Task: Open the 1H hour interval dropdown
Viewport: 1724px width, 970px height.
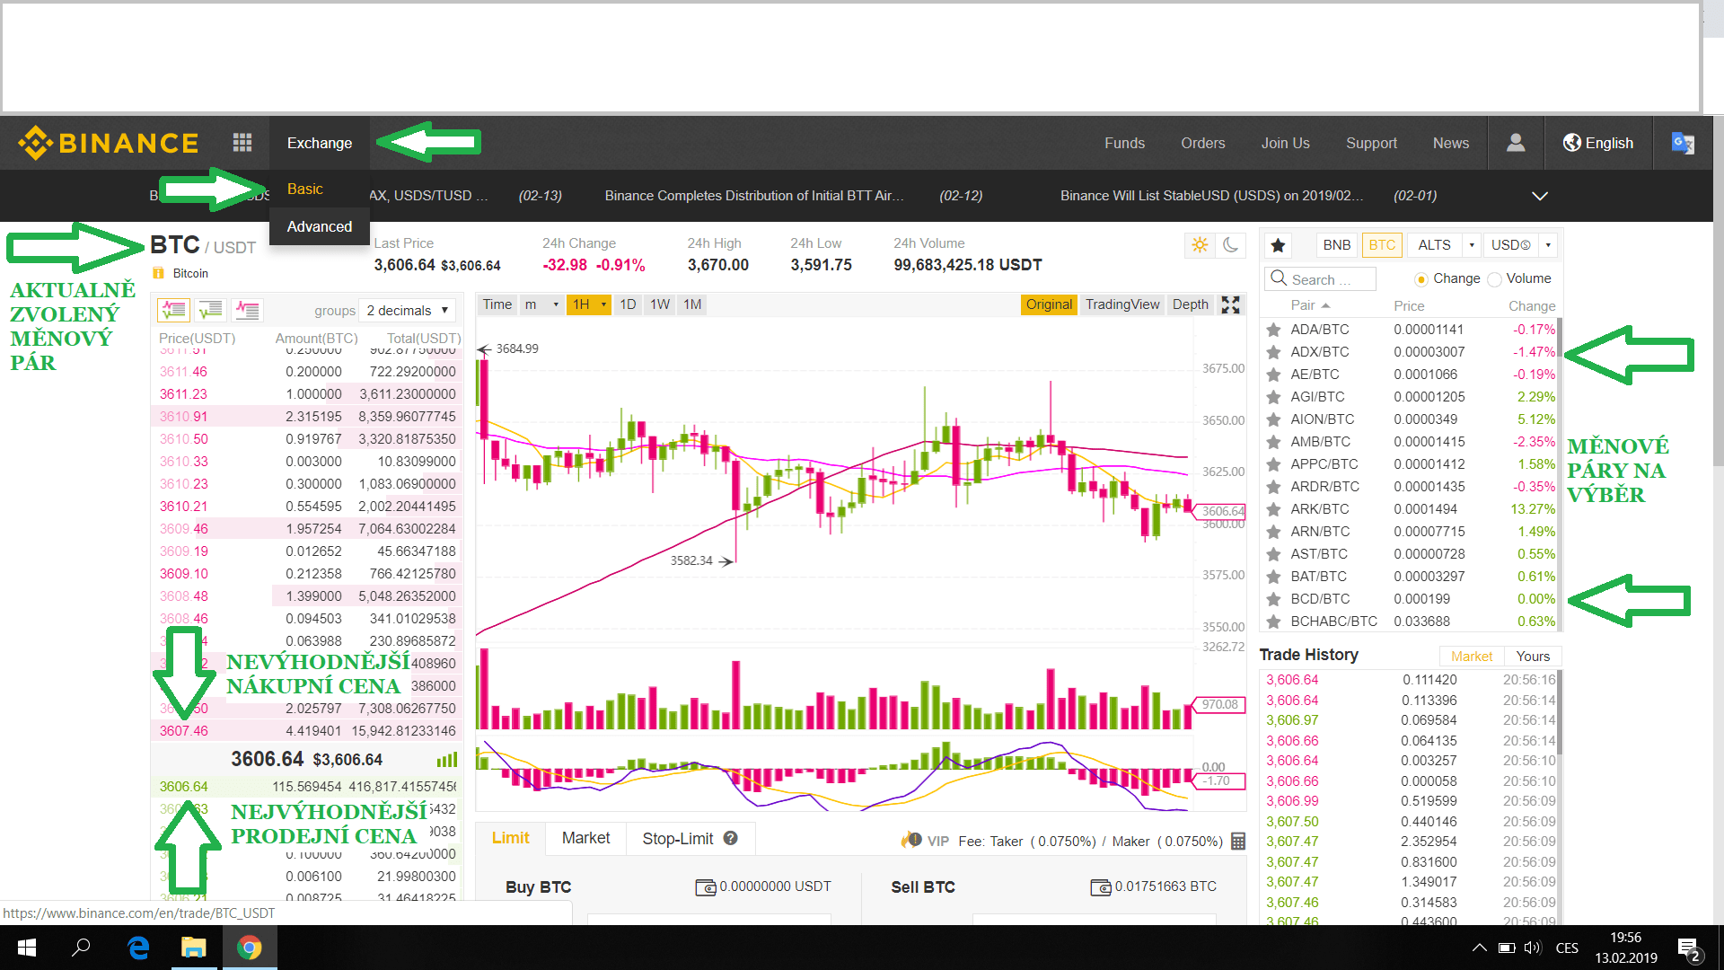Action: pyautogui.click(x=588, y=304)
